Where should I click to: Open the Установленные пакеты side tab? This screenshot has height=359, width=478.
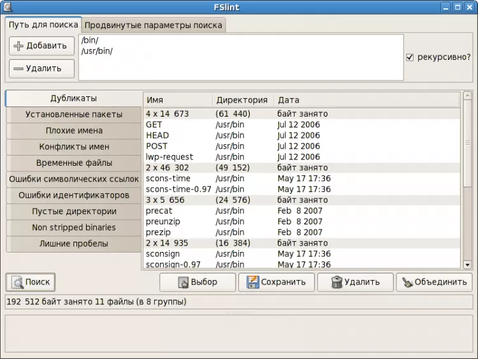(73, 115)
